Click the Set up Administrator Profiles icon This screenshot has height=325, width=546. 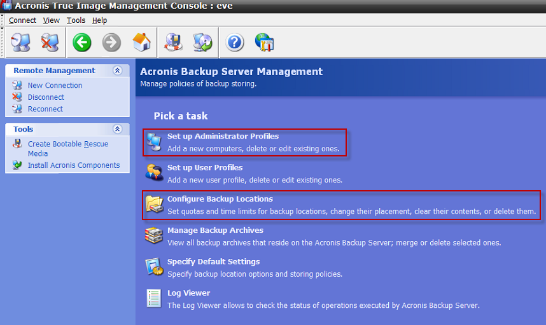[154, 142]
